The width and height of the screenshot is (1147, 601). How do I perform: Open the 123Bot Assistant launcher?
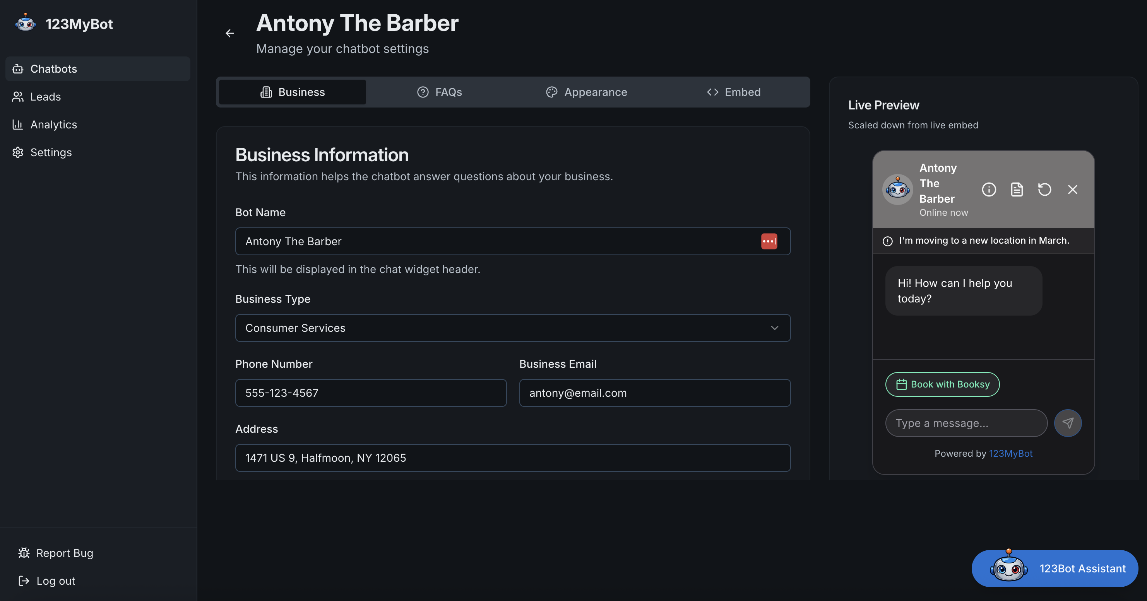click(x=1055, y=569)
